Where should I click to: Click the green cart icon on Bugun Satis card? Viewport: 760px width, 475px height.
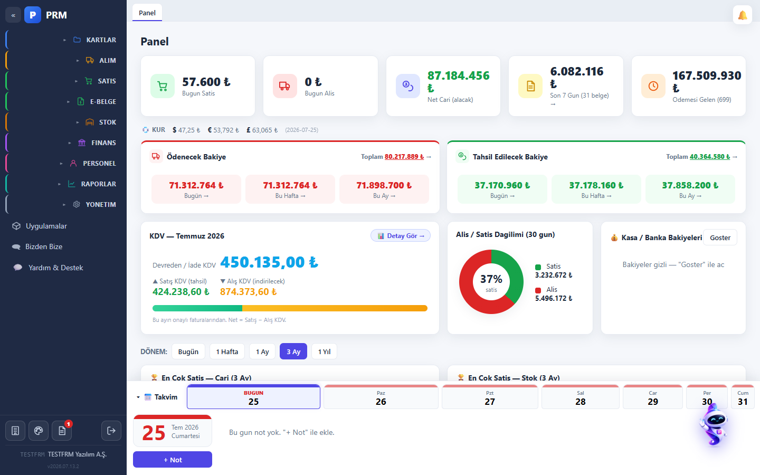[x=163, y=86]
